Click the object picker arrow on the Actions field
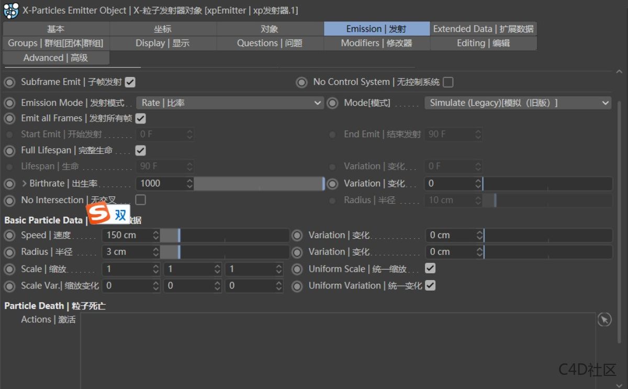Viewport: 628px width, 389px height. [x=604, y=319]
